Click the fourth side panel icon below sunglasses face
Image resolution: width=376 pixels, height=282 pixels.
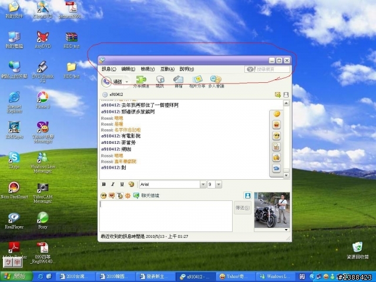[x=276, y=146]
